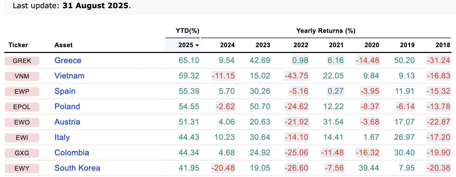Click the EPOL ticker badge
The width and height of the screenshot is (456, 177).
[22, 107]
